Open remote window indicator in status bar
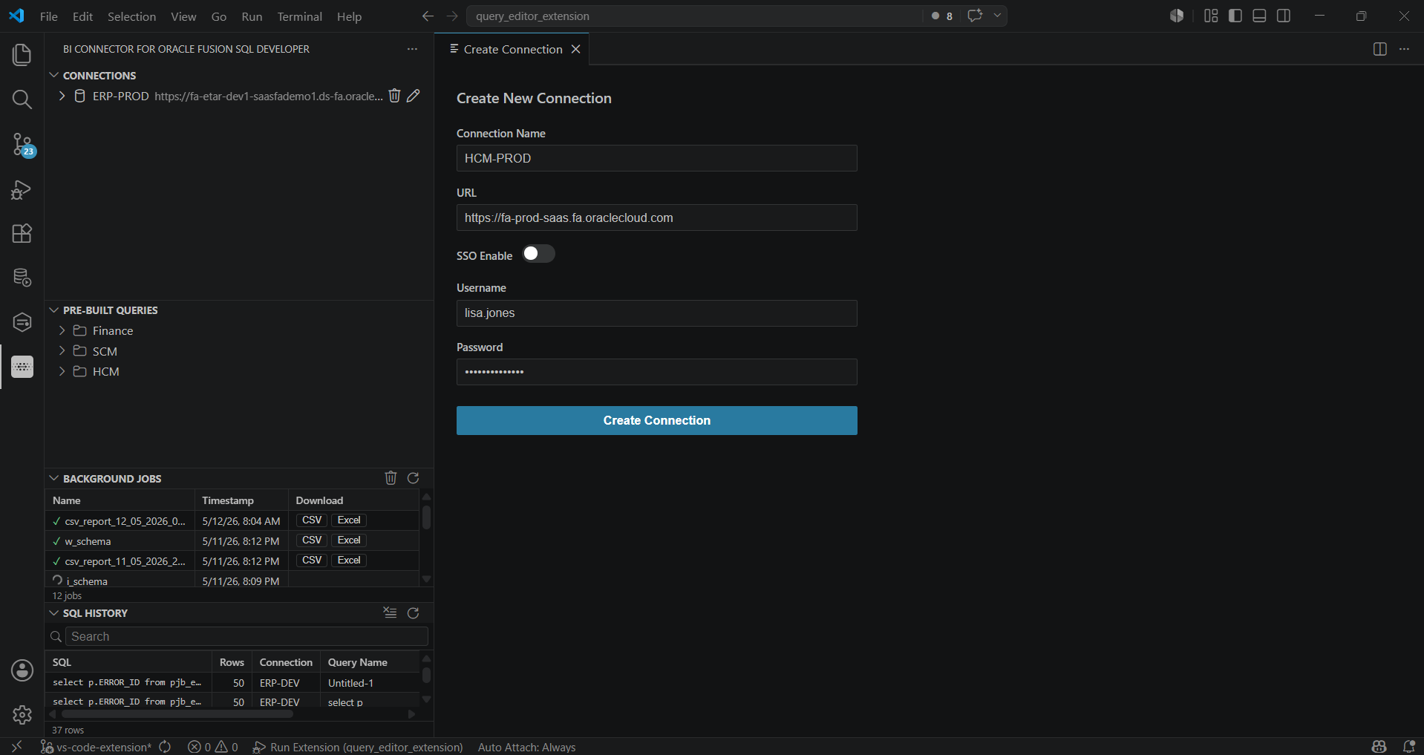 point(17,747)
